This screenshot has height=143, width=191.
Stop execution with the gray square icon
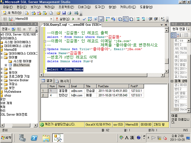click(79, 19)
